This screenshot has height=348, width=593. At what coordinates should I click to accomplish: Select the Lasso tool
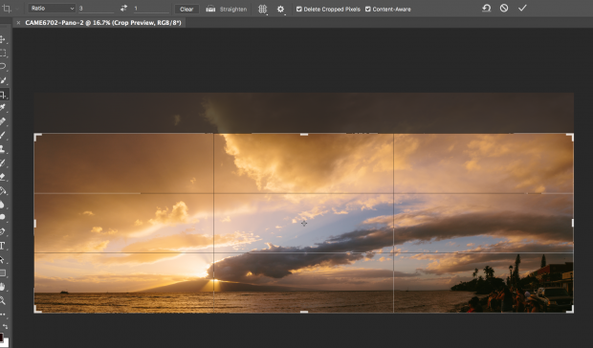[3, 67]
